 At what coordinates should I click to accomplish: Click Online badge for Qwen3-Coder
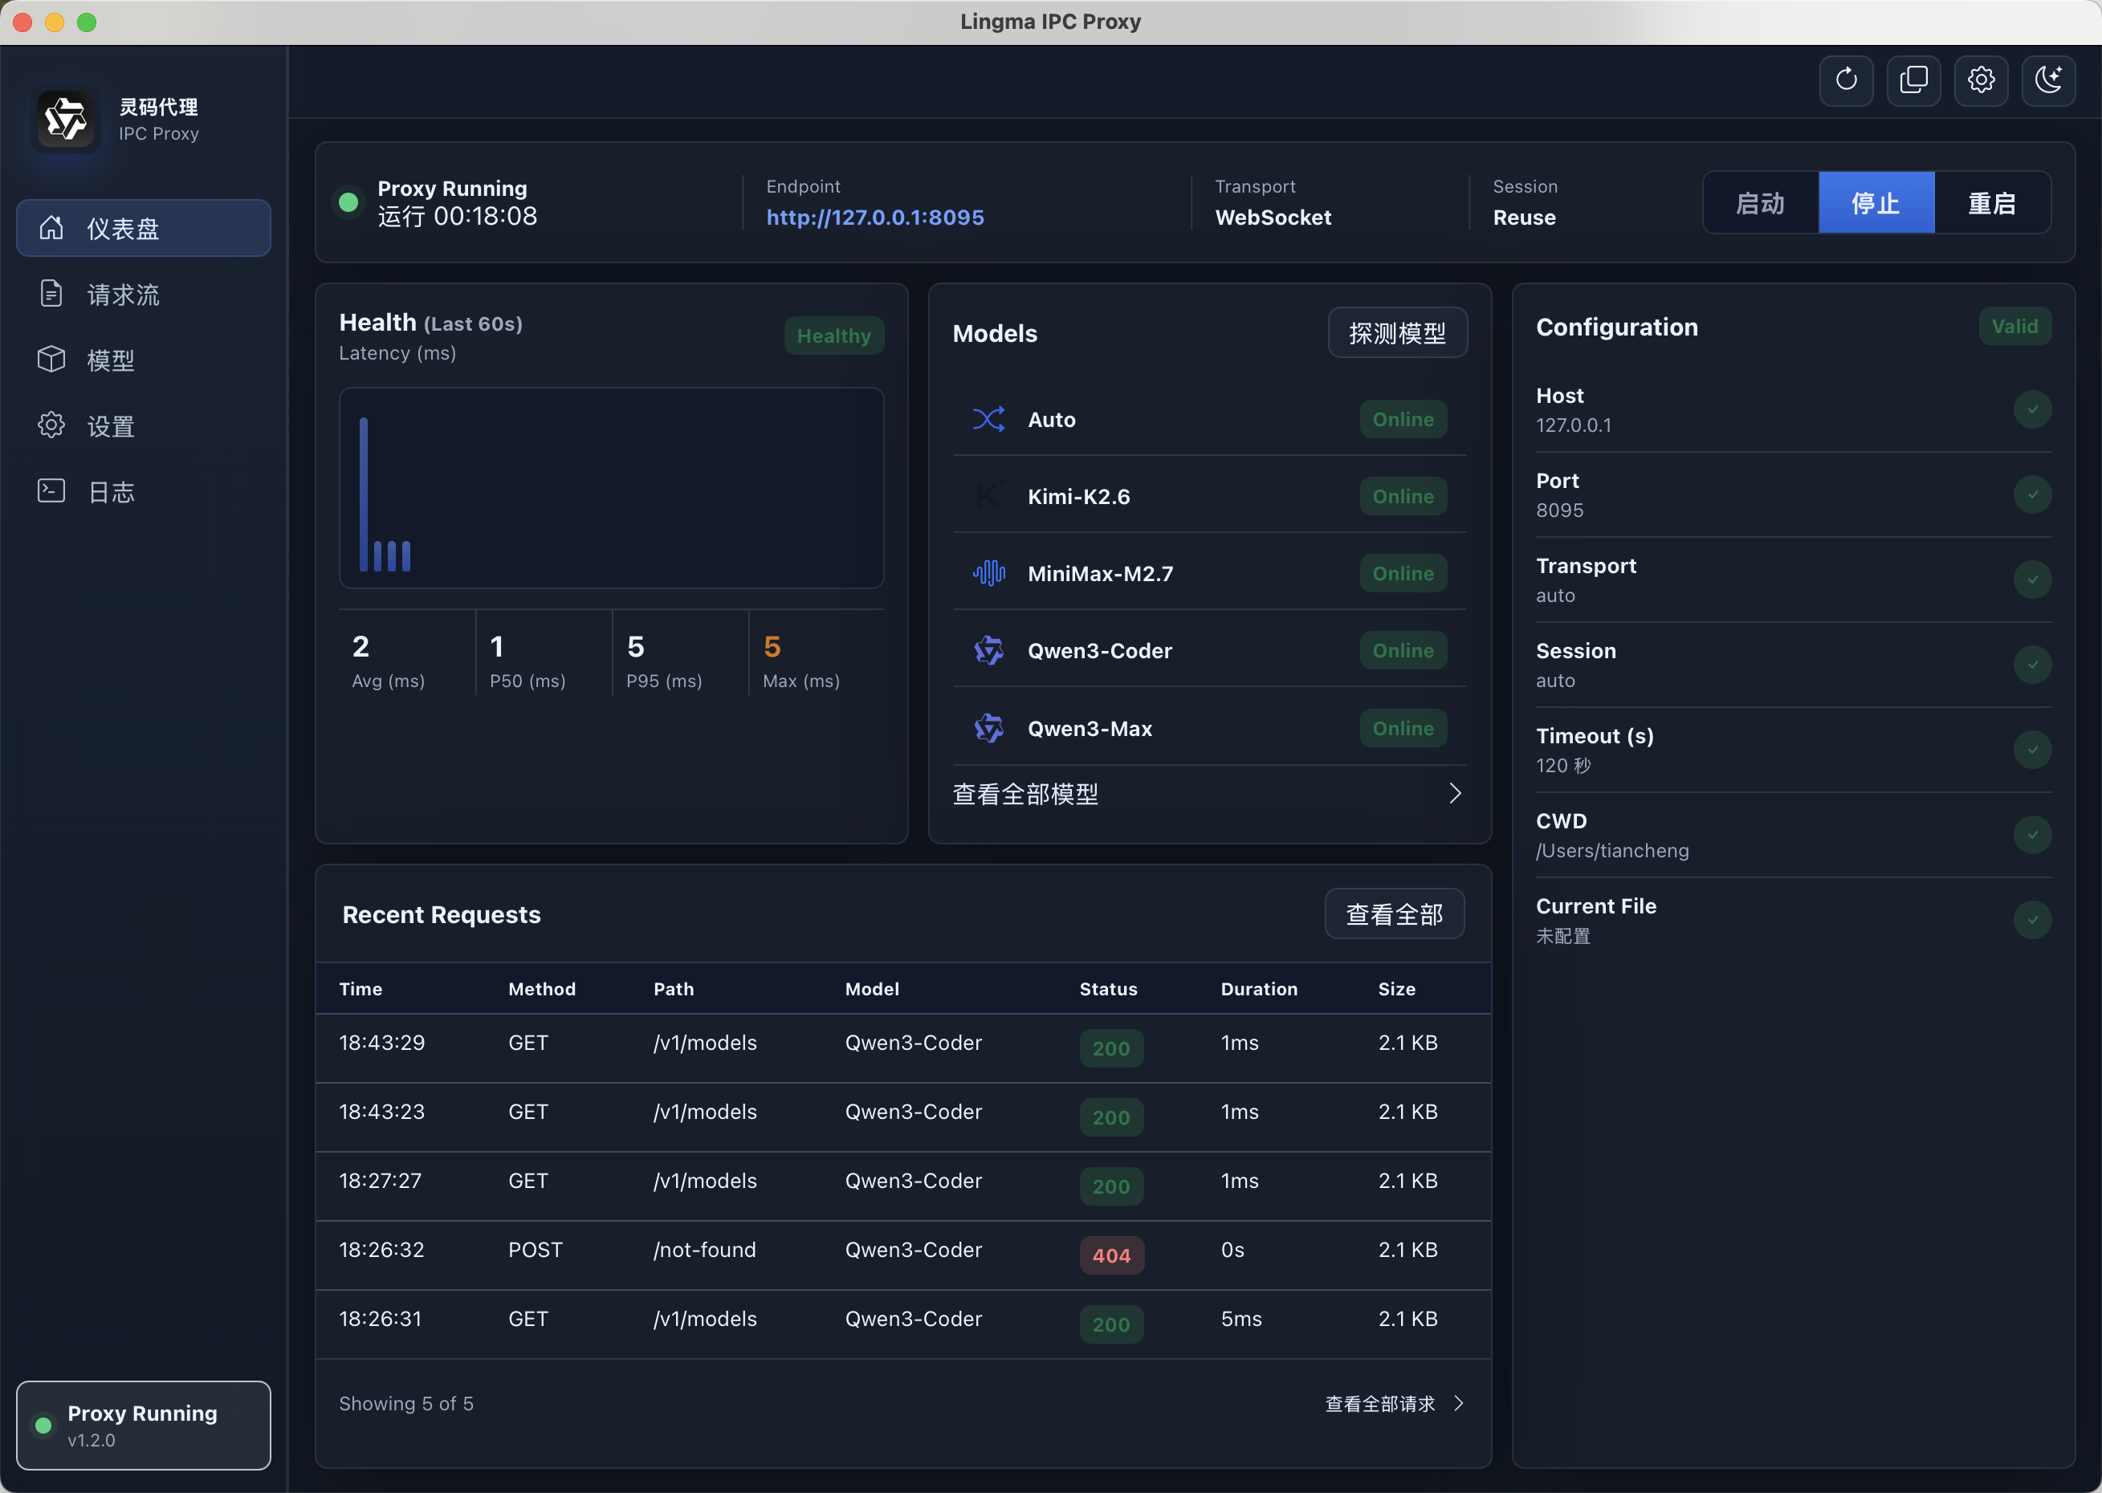(1403, 651)
